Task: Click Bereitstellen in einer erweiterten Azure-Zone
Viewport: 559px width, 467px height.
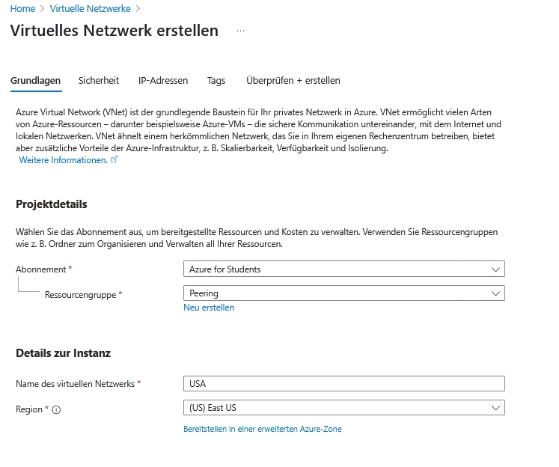Action: 263,429
